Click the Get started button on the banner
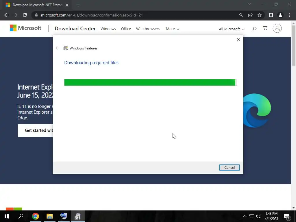Image resolution: width=296 pixels, height=222 pixels. pyautogui.click(x=35, y=130)
